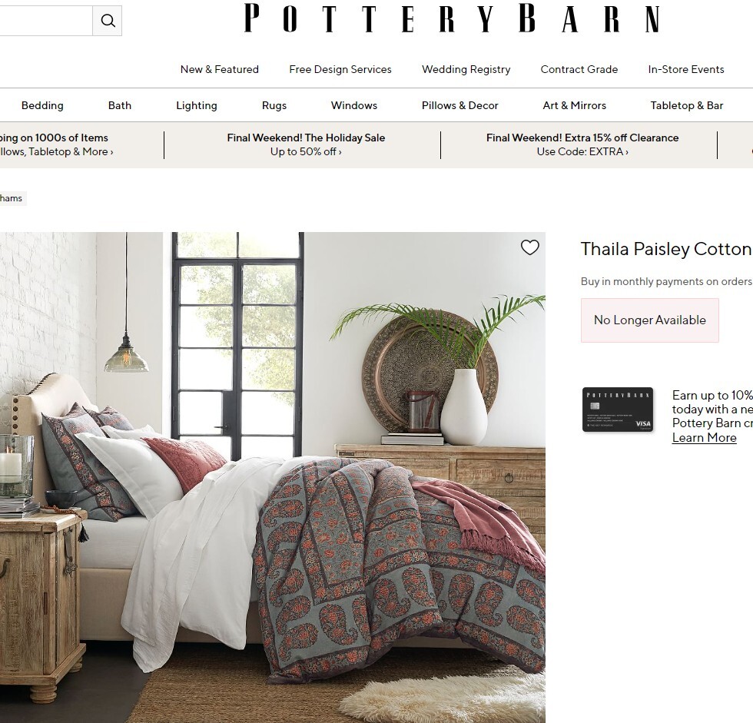This screenshot has width=753, height=723.
Task: View In-Store Events
Action: (685, 69)
